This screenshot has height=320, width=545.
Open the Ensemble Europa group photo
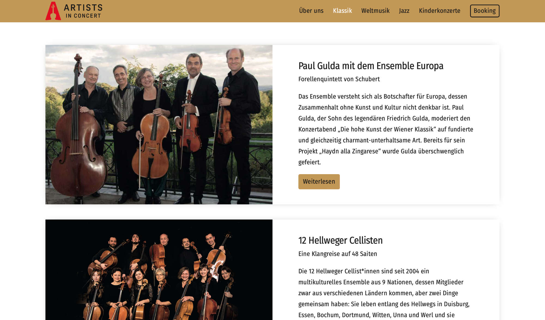click(159, 125)
